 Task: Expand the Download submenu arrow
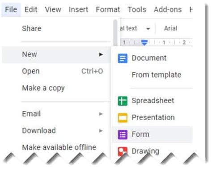click(x=101, y=131)
